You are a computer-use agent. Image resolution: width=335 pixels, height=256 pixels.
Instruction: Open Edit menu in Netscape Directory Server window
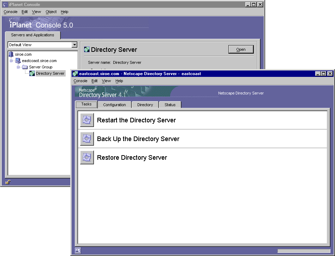(x=95, y=81)
